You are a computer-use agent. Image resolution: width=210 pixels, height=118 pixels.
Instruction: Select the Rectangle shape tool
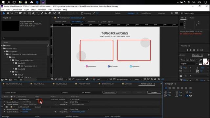pos(29,13)
